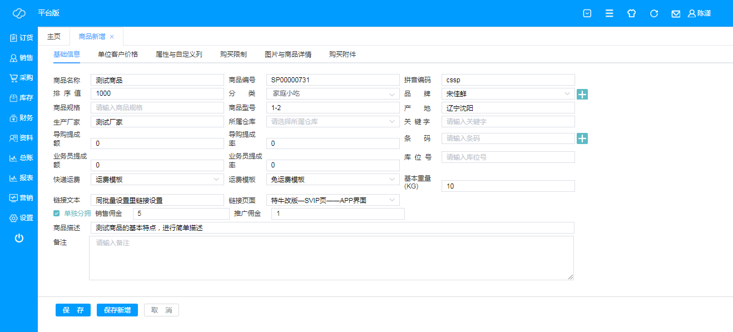Open the 设置 settings sidebar item
The height and width of the screenshot is (332, 733).
[21, 218]
